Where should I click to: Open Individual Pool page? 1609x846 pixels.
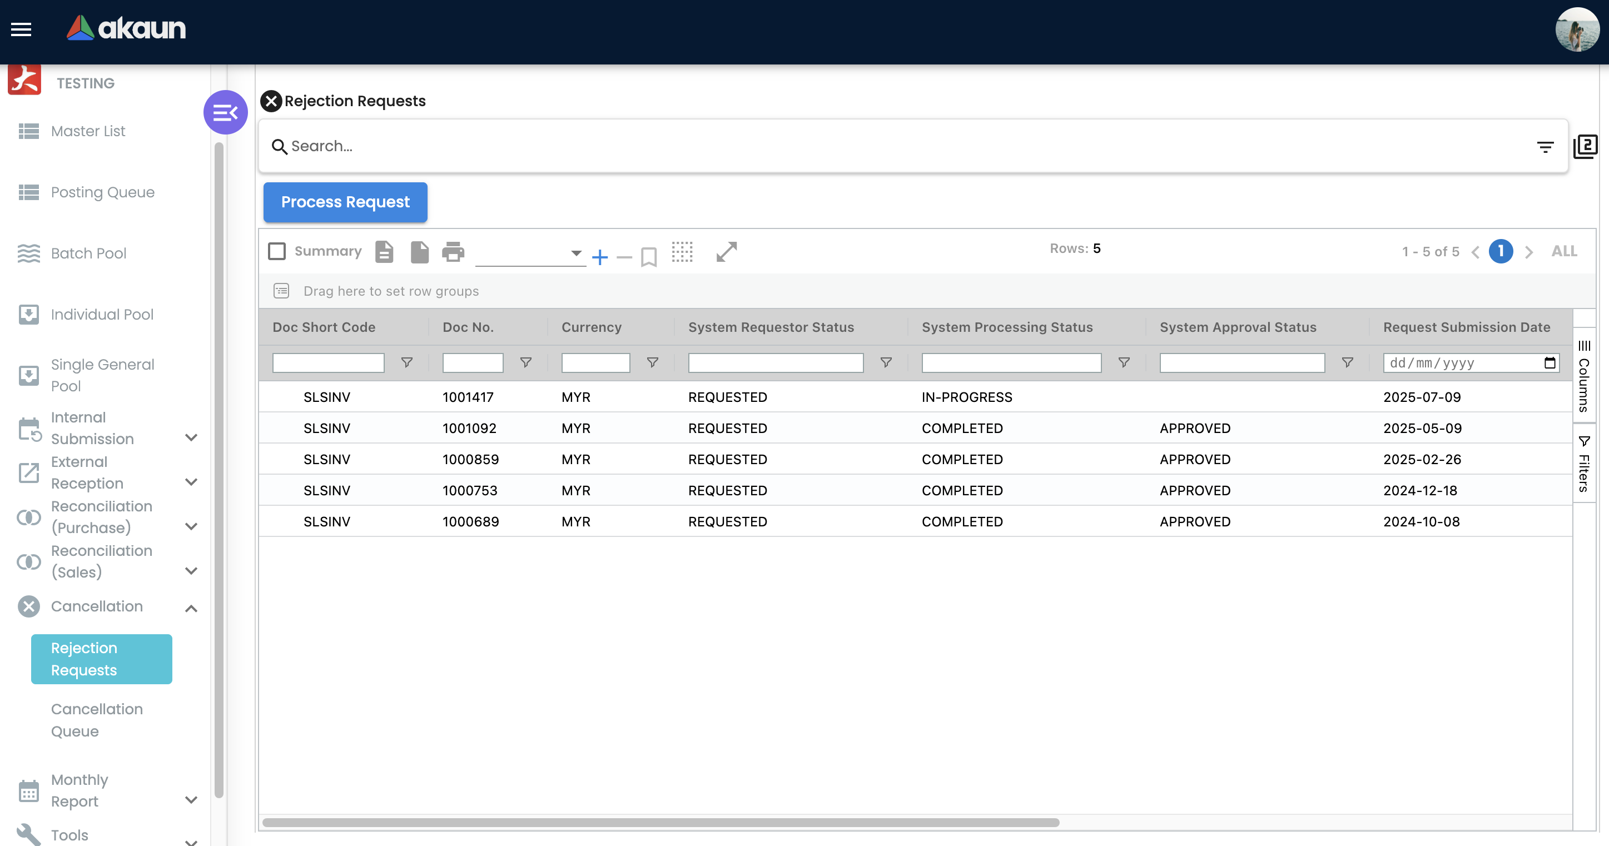click(102, 315)
